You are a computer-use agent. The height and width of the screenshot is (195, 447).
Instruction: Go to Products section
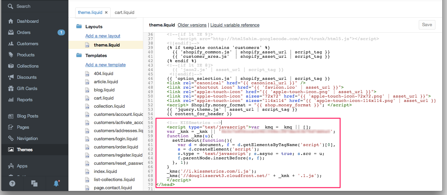tap(26, 55)
